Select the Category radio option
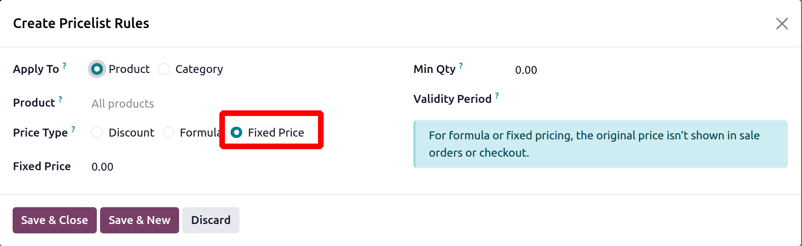 [164, 69]
